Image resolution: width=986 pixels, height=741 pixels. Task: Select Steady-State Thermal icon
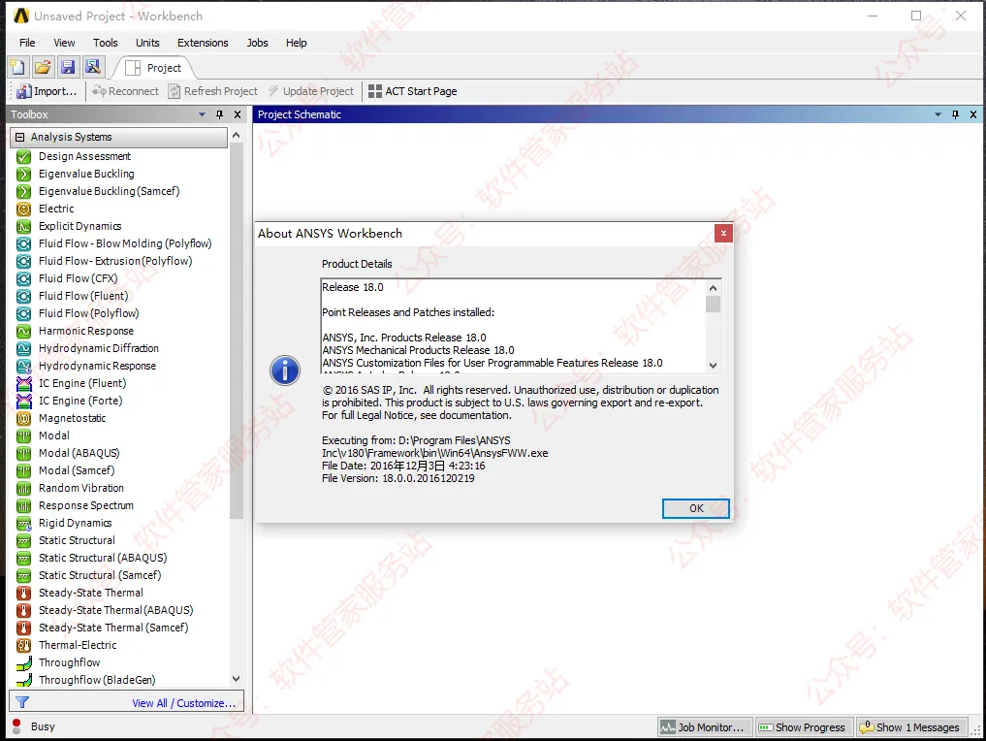pyautogui.click(x=24, y=594)
